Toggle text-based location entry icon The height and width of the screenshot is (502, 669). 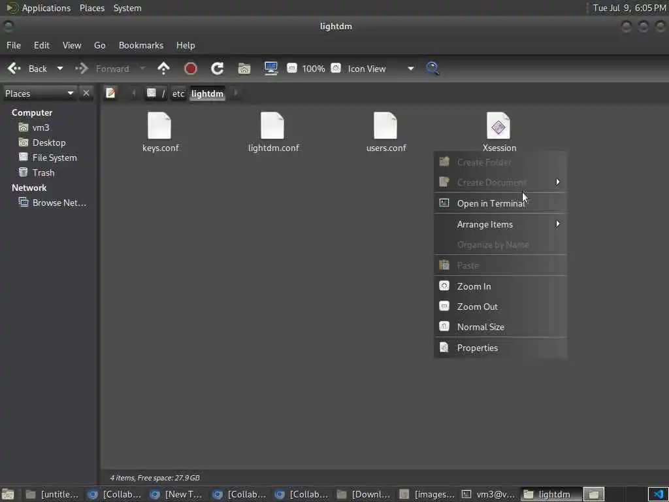pyautogui.click(x=110, y=93)
